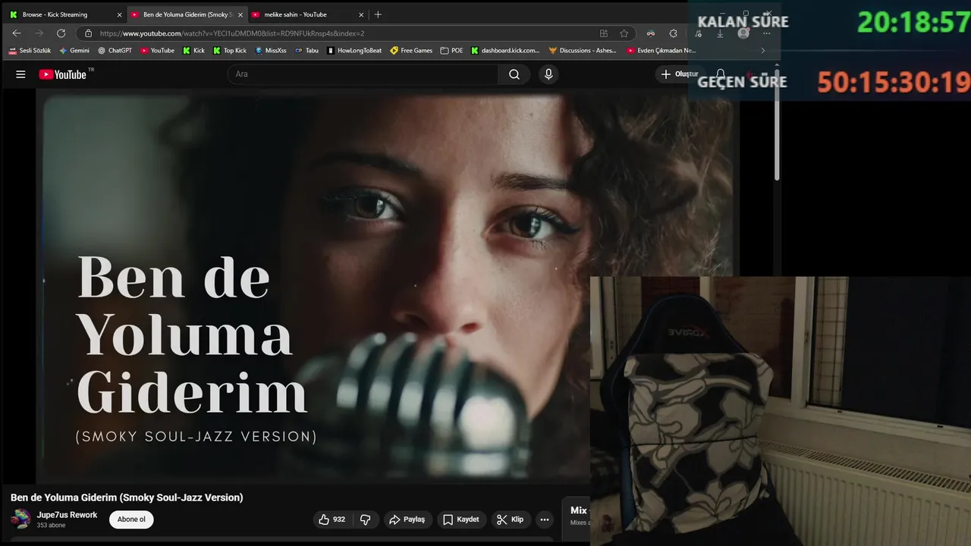The image size is (971, 546).
Task: Close the melike sahin - YouTube tab
Action: point(361,14)
